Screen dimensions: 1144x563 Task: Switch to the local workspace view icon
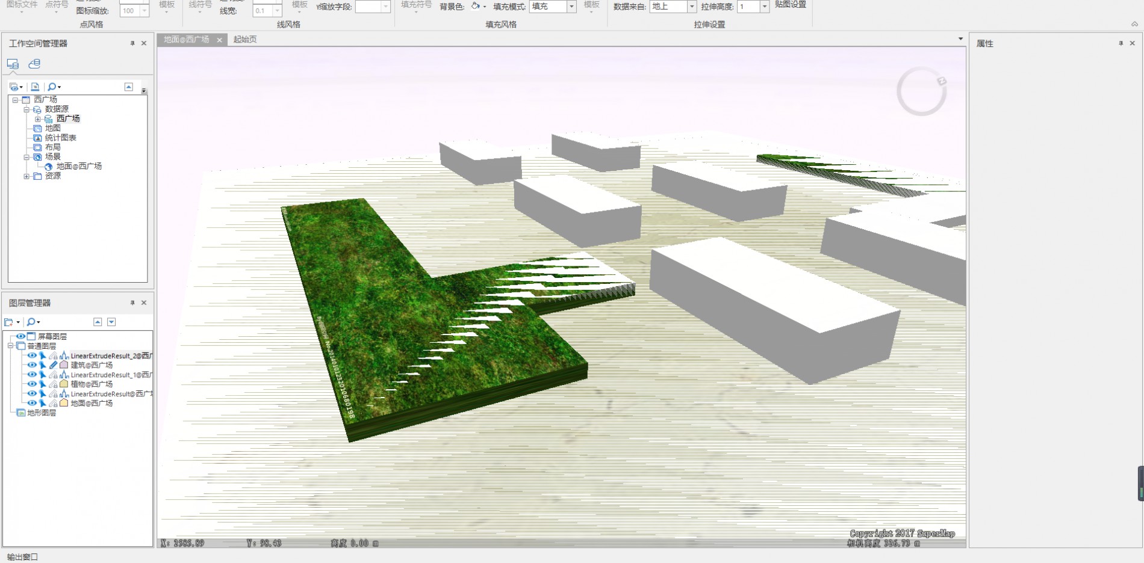point(13,64)
